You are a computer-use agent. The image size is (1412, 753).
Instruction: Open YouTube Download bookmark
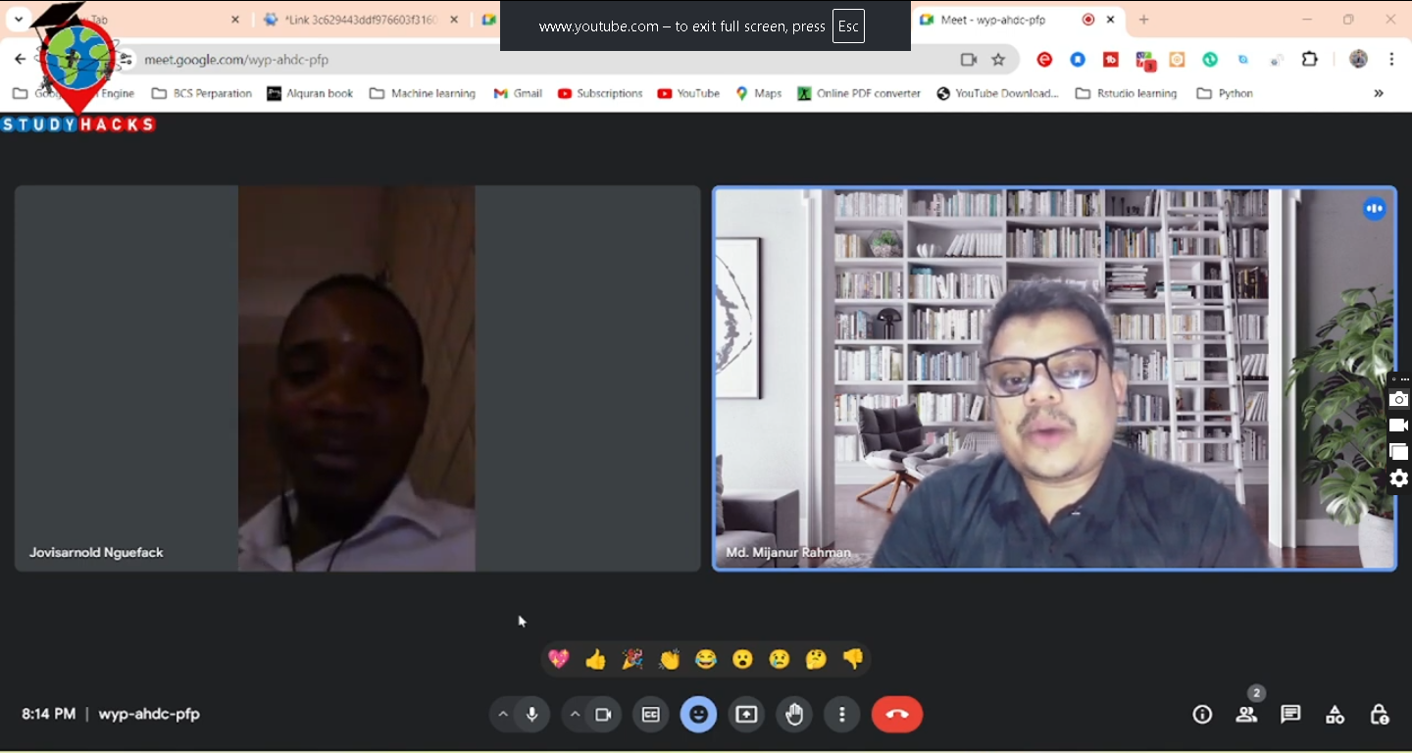coord(997,93)
